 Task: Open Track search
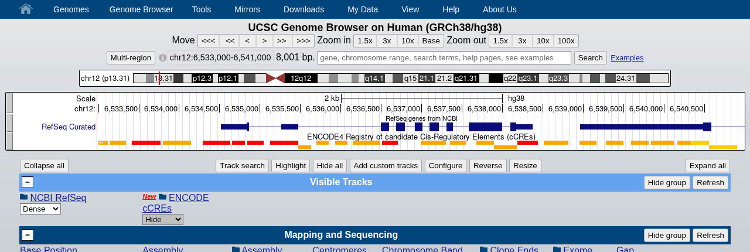click(242, 165)
